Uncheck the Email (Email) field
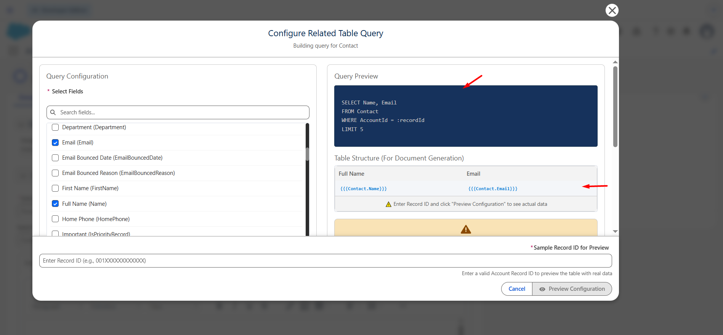The image size is (723, 335). (55, 143)
